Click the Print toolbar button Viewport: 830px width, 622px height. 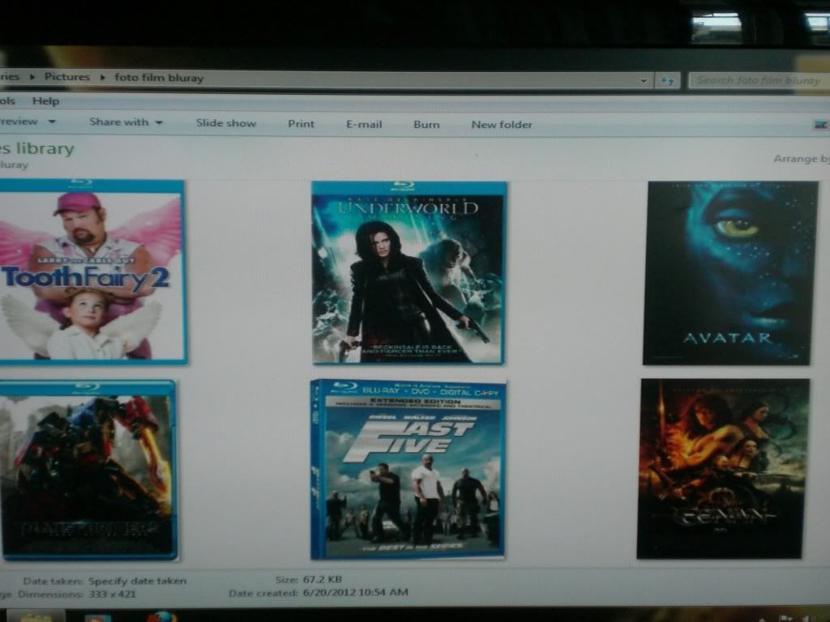click(302, 124)
